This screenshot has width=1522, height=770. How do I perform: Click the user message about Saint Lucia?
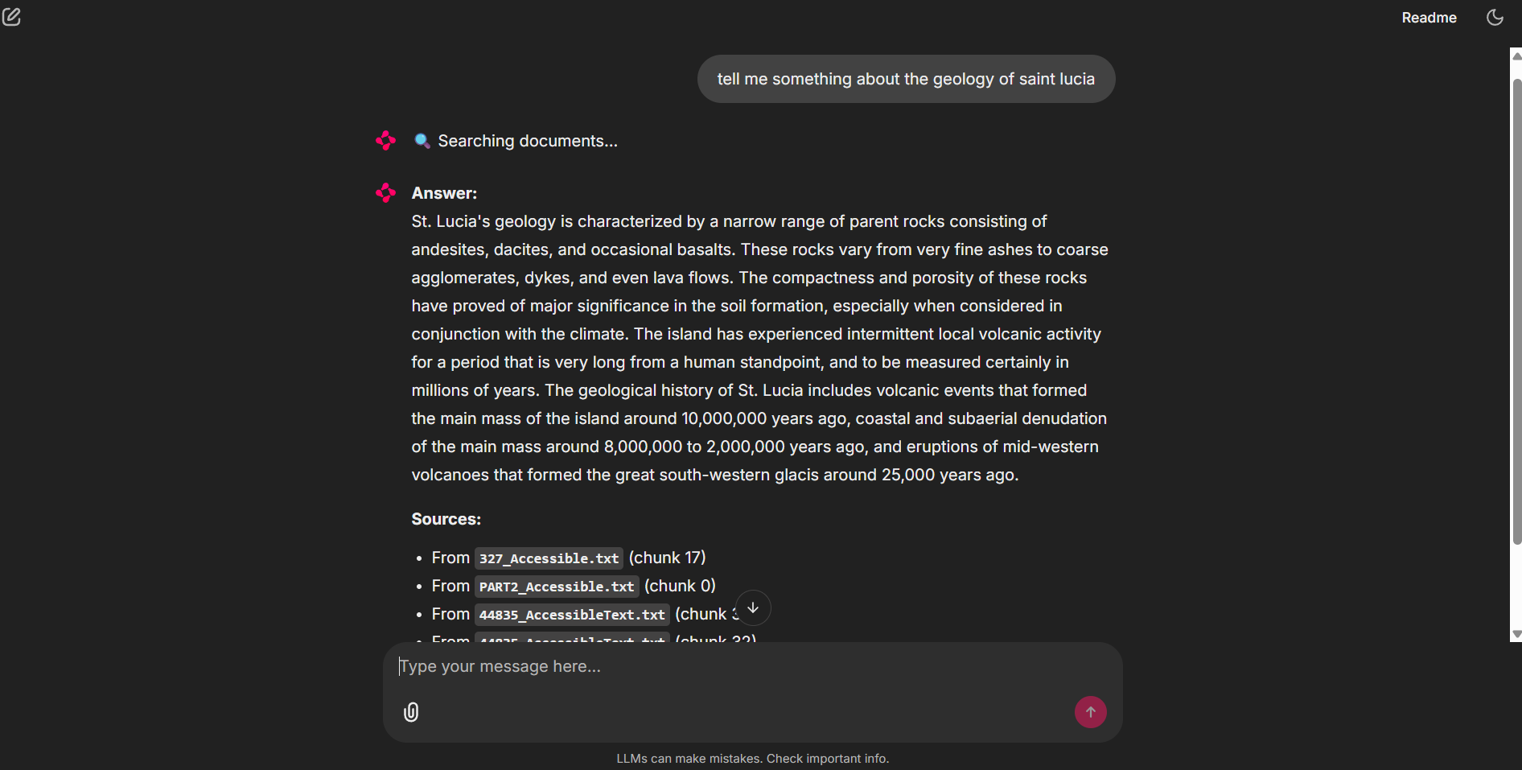906,79
